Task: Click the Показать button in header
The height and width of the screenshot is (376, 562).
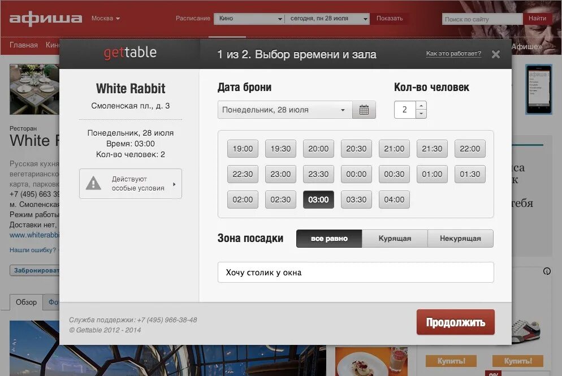Action: 390,18
